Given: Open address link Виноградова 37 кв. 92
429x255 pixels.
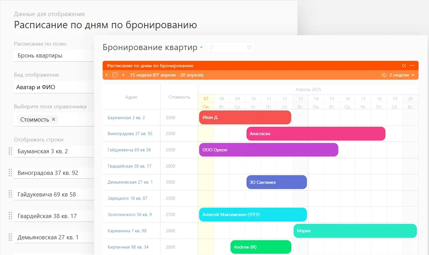Looking at the screenshot, I should point(130,134).
